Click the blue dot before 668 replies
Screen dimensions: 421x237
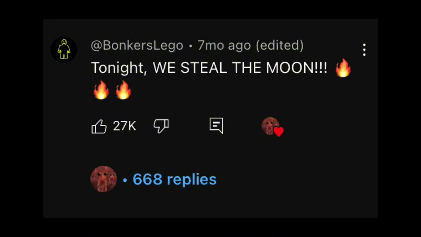pyautogui.click(x=125, y=180)
